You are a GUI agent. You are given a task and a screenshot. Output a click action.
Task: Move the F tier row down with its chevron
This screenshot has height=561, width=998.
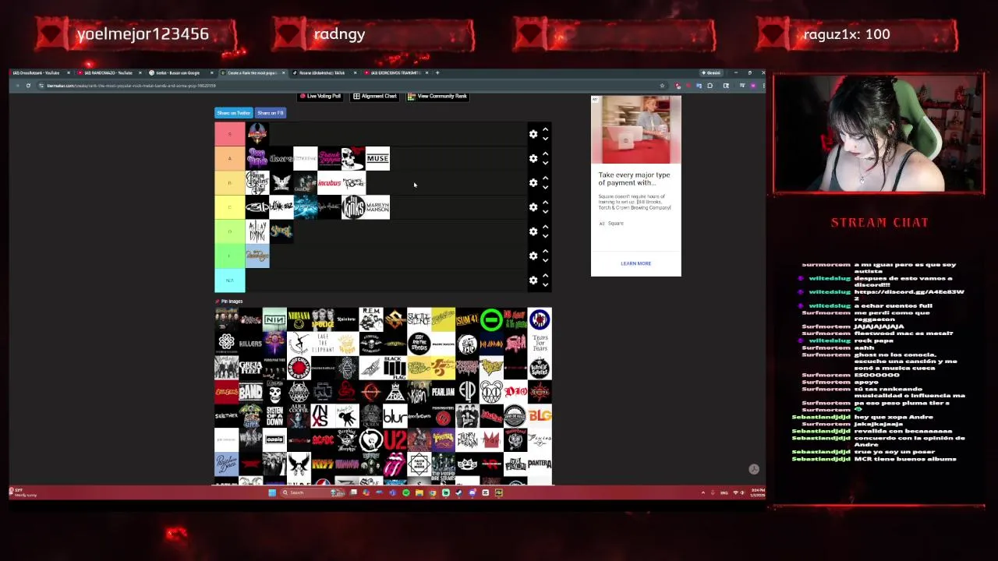click(x=546, y=260)
